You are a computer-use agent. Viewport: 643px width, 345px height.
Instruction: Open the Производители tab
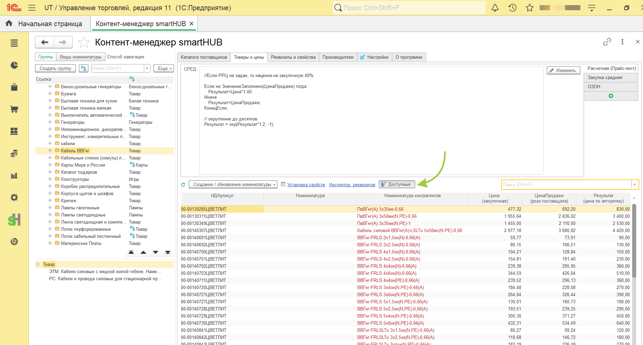[338, 57]
